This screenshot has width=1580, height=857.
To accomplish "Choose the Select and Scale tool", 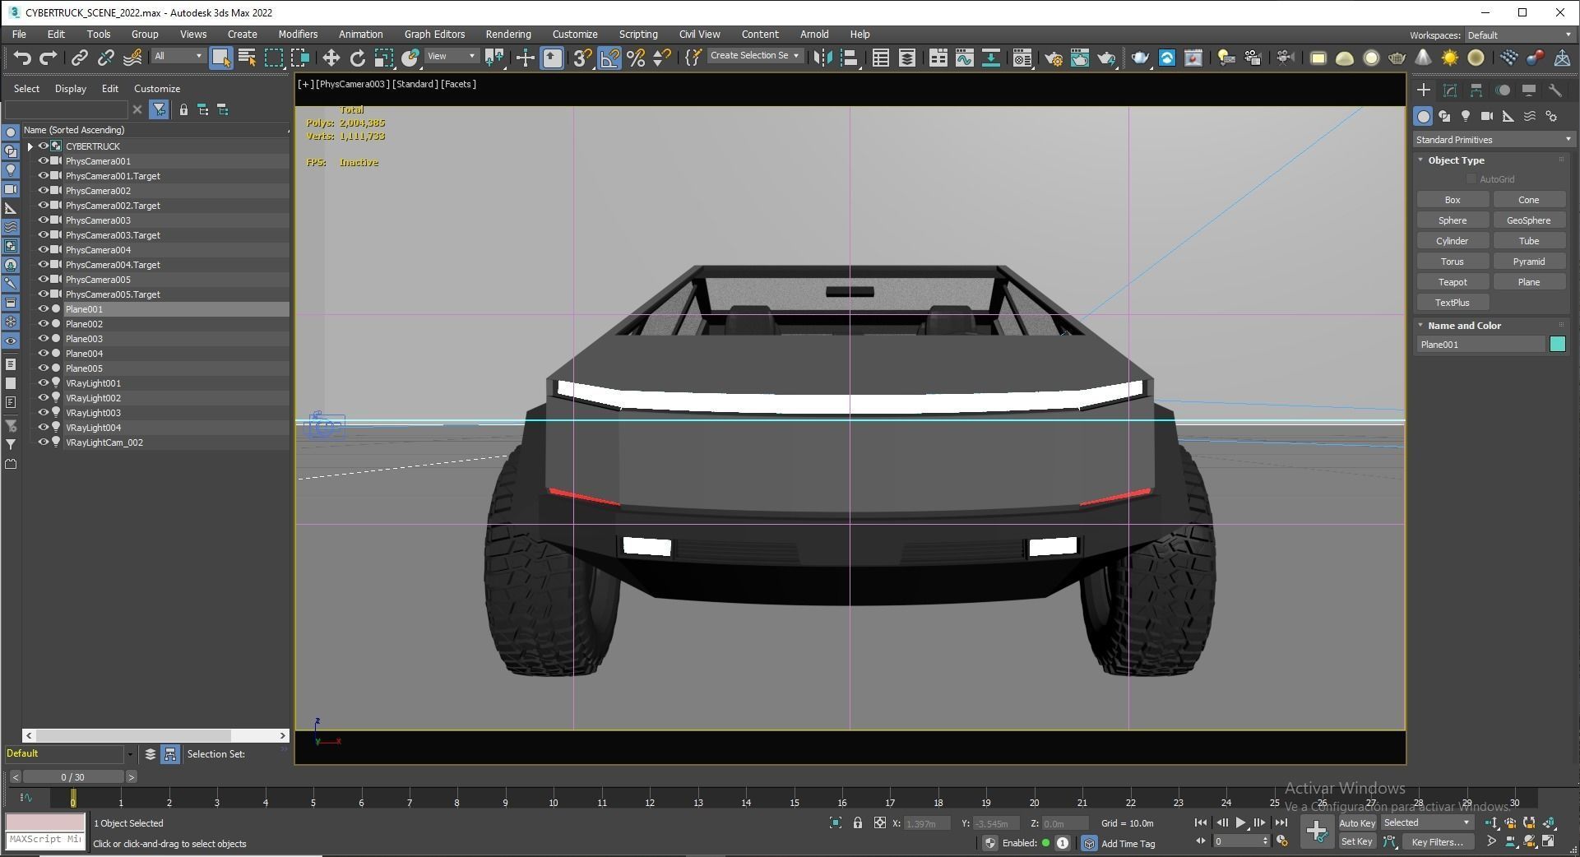I will pyautogui.click(x=384, y=58).
